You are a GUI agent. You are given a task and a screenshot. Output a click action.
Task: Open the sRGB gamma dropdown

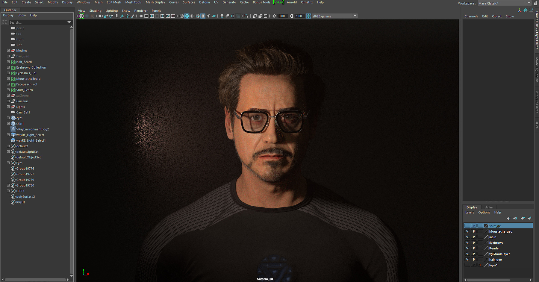click(355, 16)
